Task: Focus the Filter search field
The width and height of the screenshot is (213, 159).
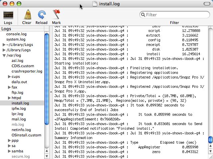Action: pos(174,15)
